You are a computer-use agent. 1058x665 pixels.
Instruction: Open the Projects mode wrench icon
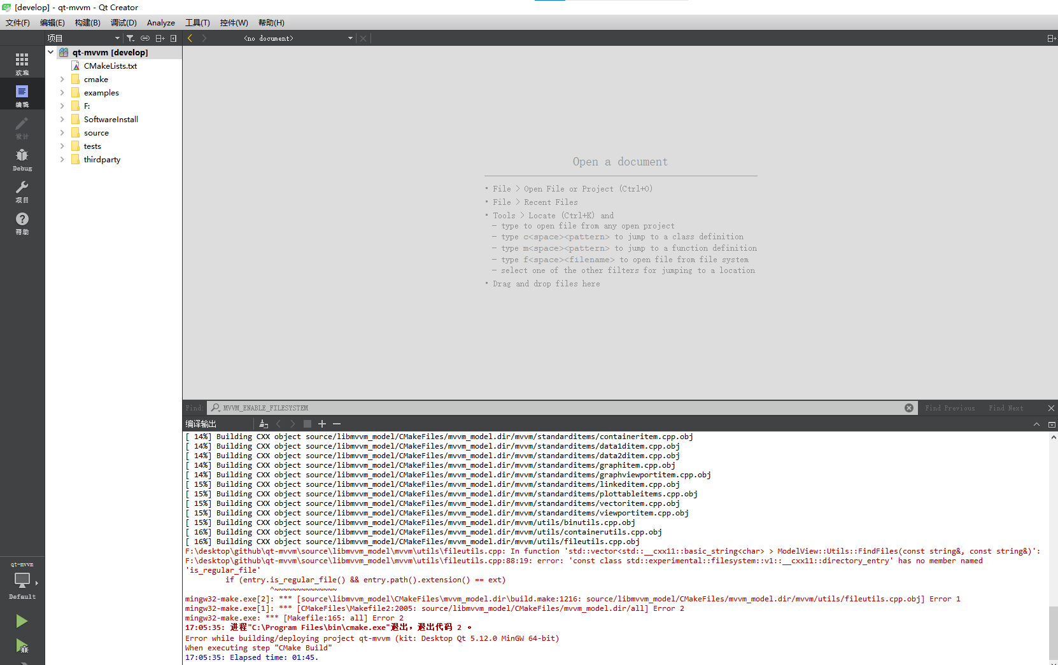[x=22, y=190]
